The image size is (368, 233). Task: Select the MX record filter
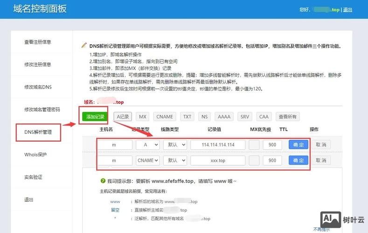point(143,116)
